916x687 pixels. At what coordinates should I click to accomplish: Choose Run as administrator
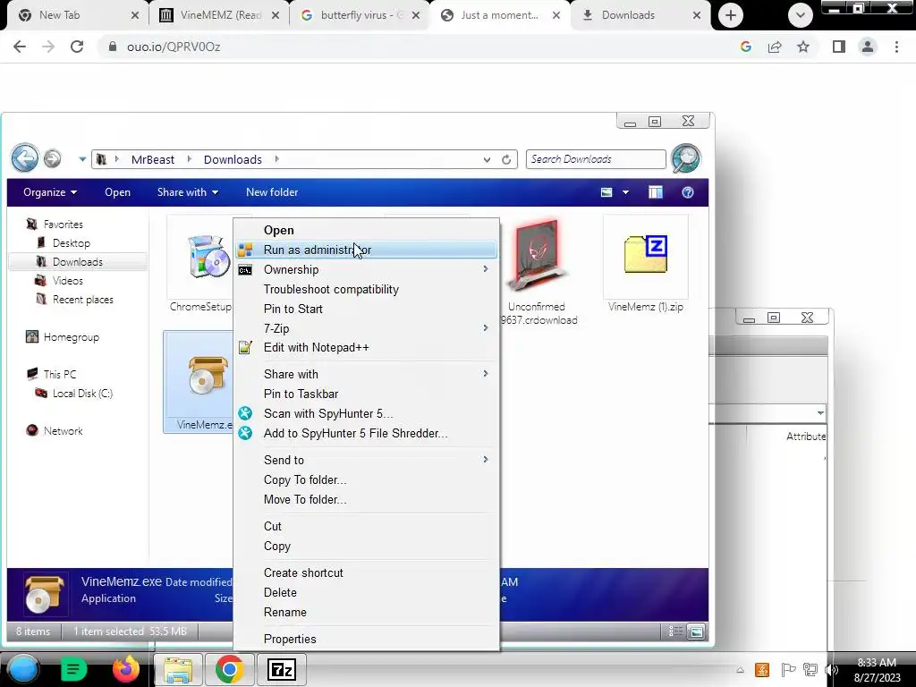click(x=366, y=250)
